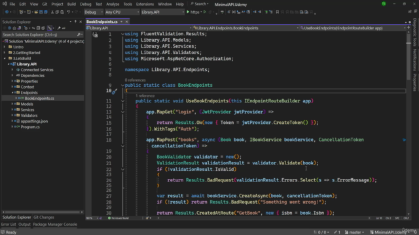Open the Any CPU platform dropdown

point(122,12)
